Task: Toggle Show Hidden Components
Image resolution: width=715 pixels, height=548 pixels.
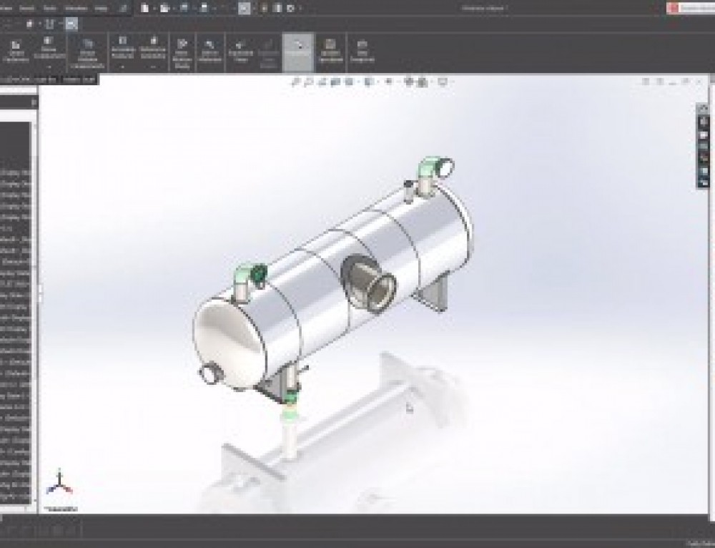Action: pos(209,50)
